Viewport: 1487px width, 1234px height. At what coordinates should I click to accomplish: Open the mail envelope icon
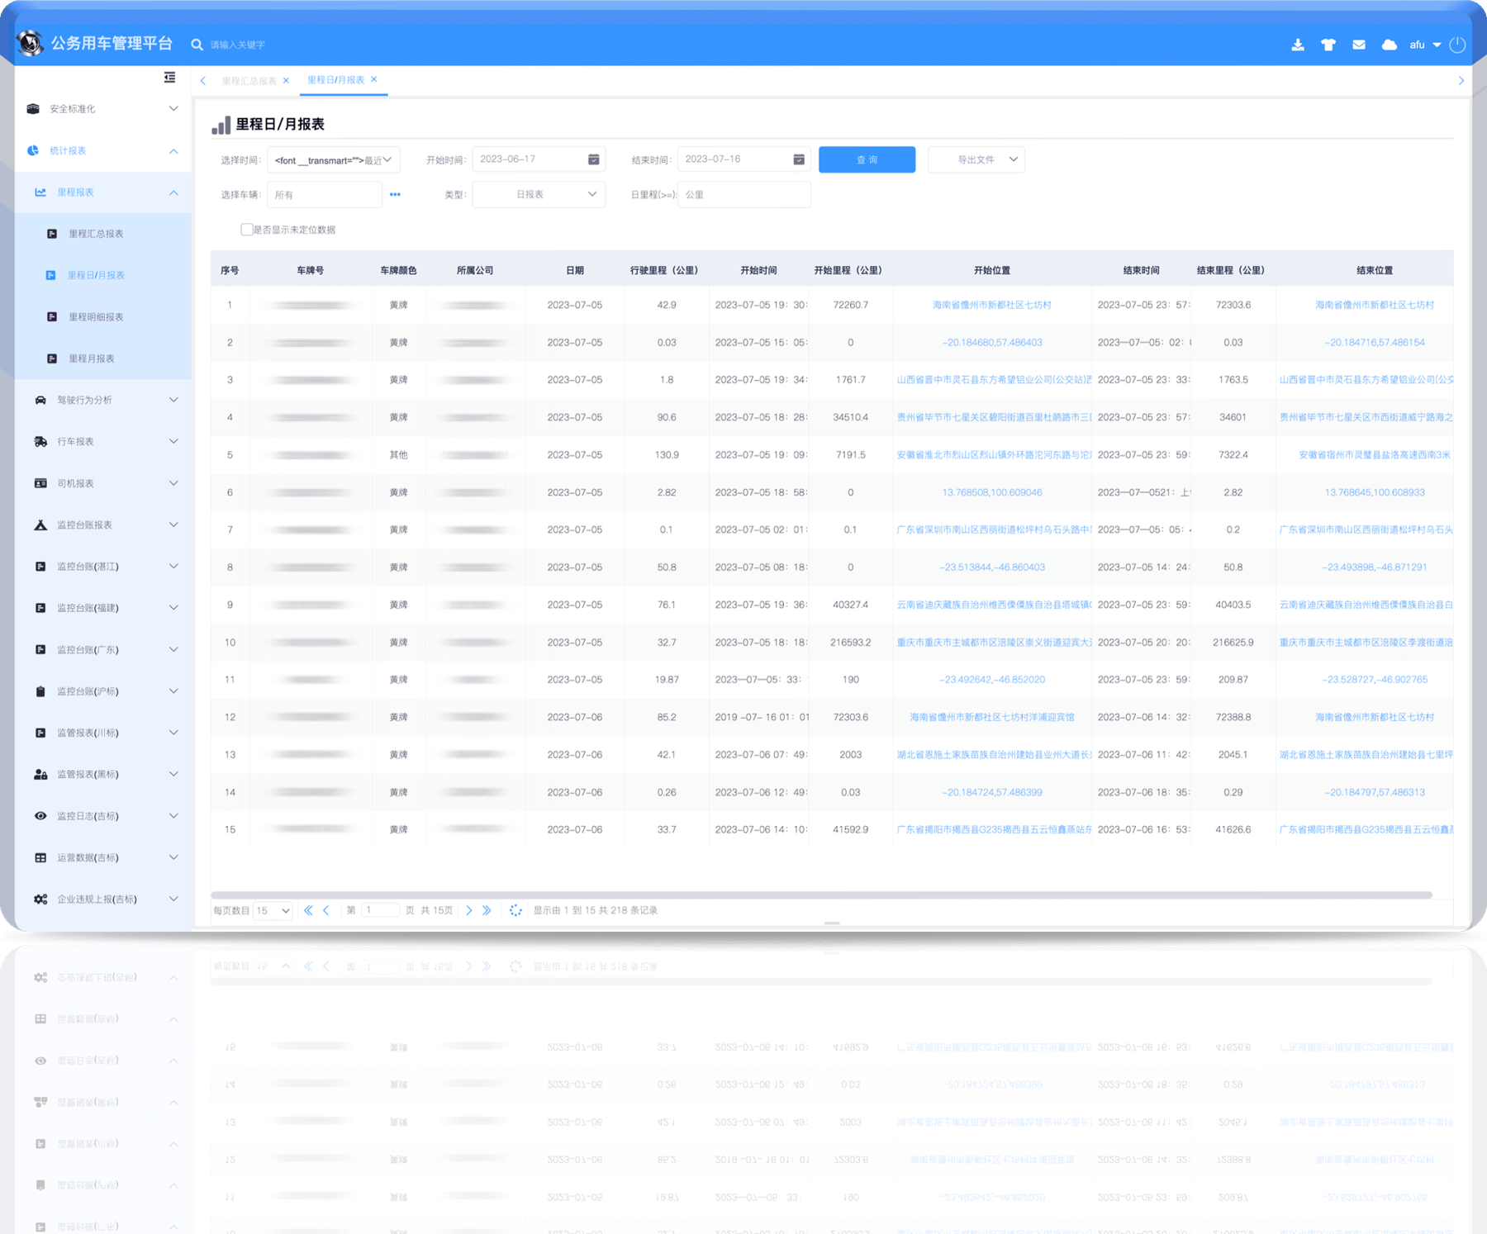click(1359, 45)
